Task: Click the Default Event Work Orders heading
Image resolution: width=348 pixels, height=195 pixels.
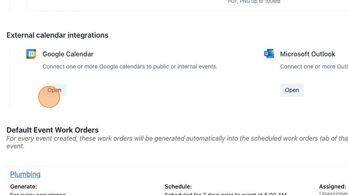Action: click(x=52, y=130)
